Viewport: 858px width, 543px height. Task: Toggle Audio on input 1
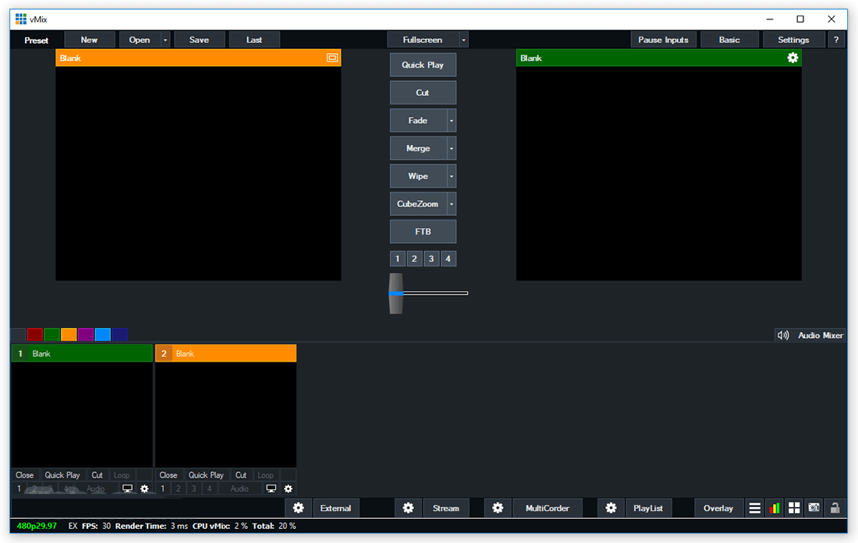coord(95,489)
